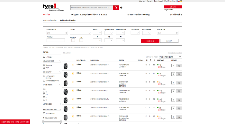This screenshot has width=225, height=124.
Task: Open Sagen Sie uns Ihre Meinung feedback
Action: (x=15, y=122)
